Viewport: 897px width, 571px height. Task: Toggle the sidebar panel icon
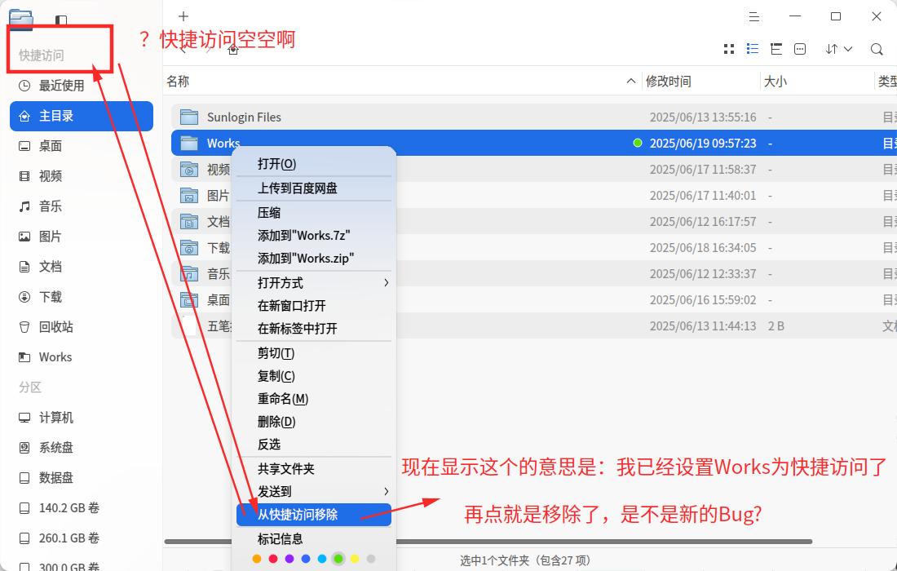[x=61, y=20]
